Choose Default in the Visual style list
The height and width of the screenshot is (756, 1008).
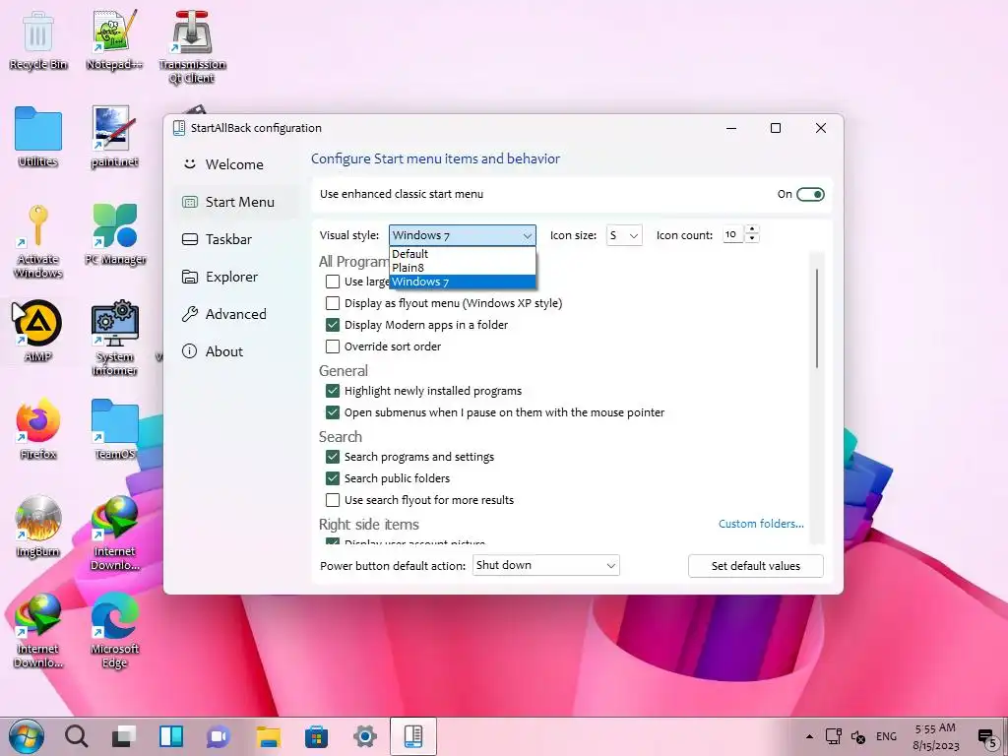[462, 253]
